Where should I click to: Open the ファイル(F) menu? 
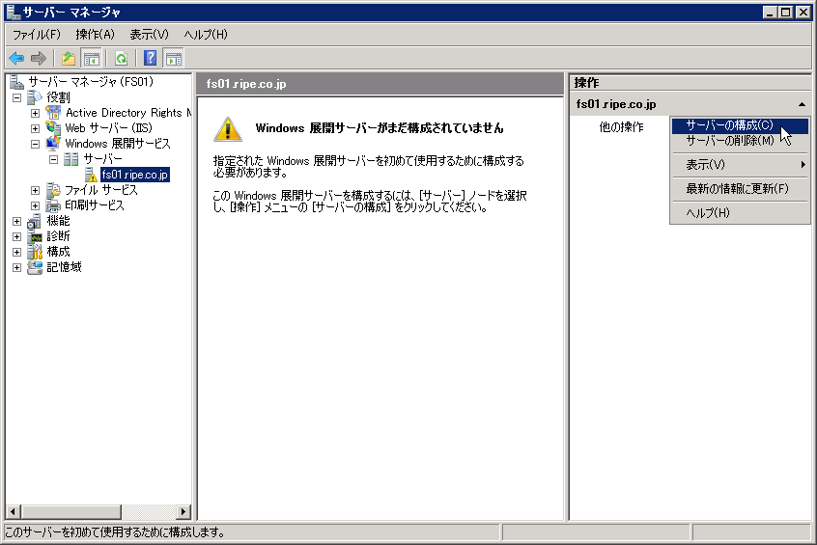pos(37,35)
